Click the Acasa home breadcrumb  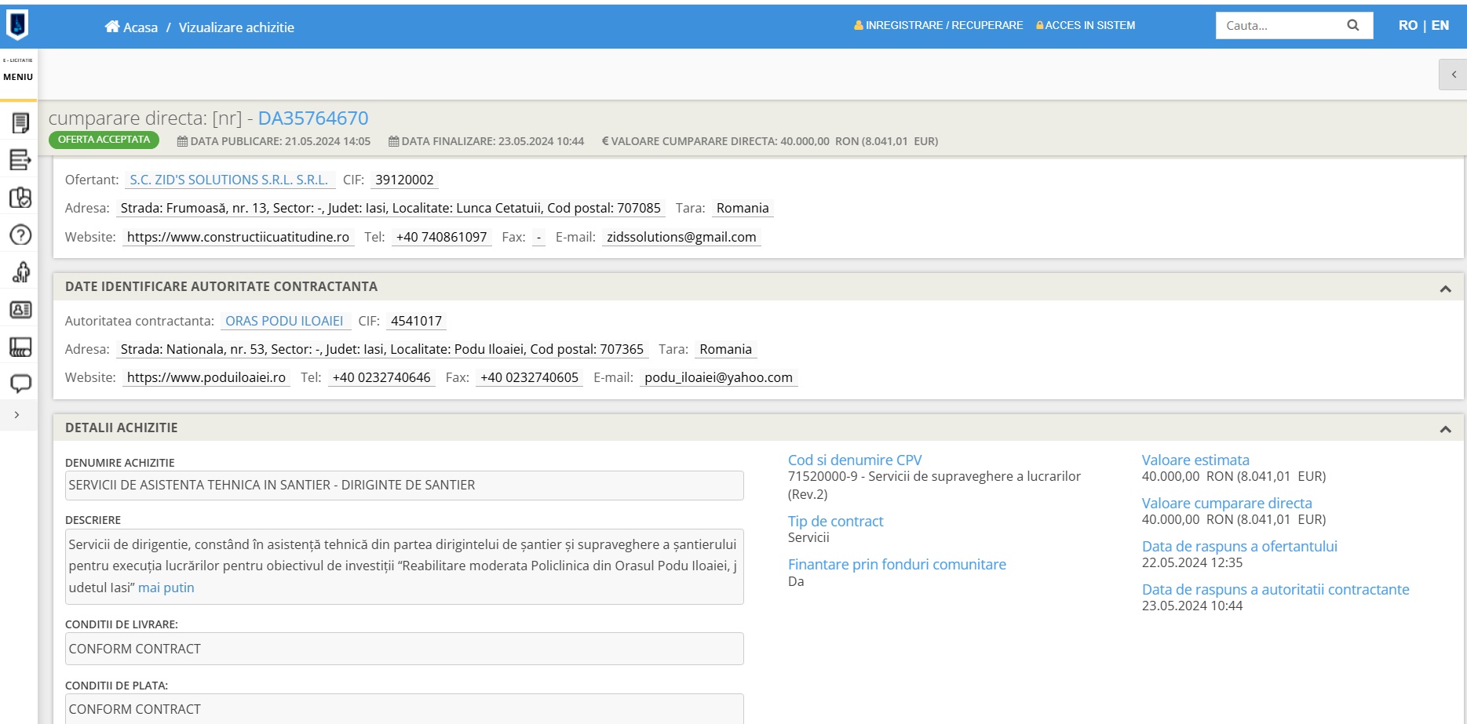click(131, 27)
